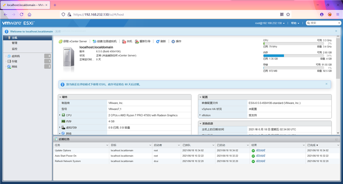Dismiss the evaluation mode license notice
This screenshot has height=184, width=343.
326,84
